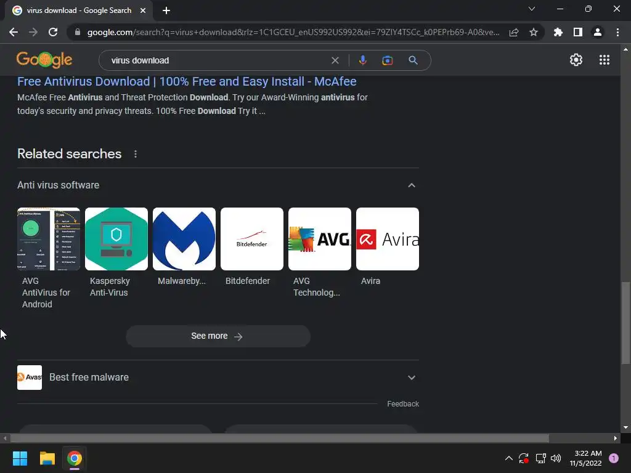The height and width of the screenshot is (473, 631).
Task: Click sync update tray icon
Action: [524, 458]
